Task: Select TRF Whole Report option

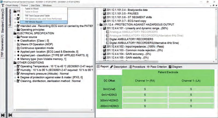Action: pos(44,22)
